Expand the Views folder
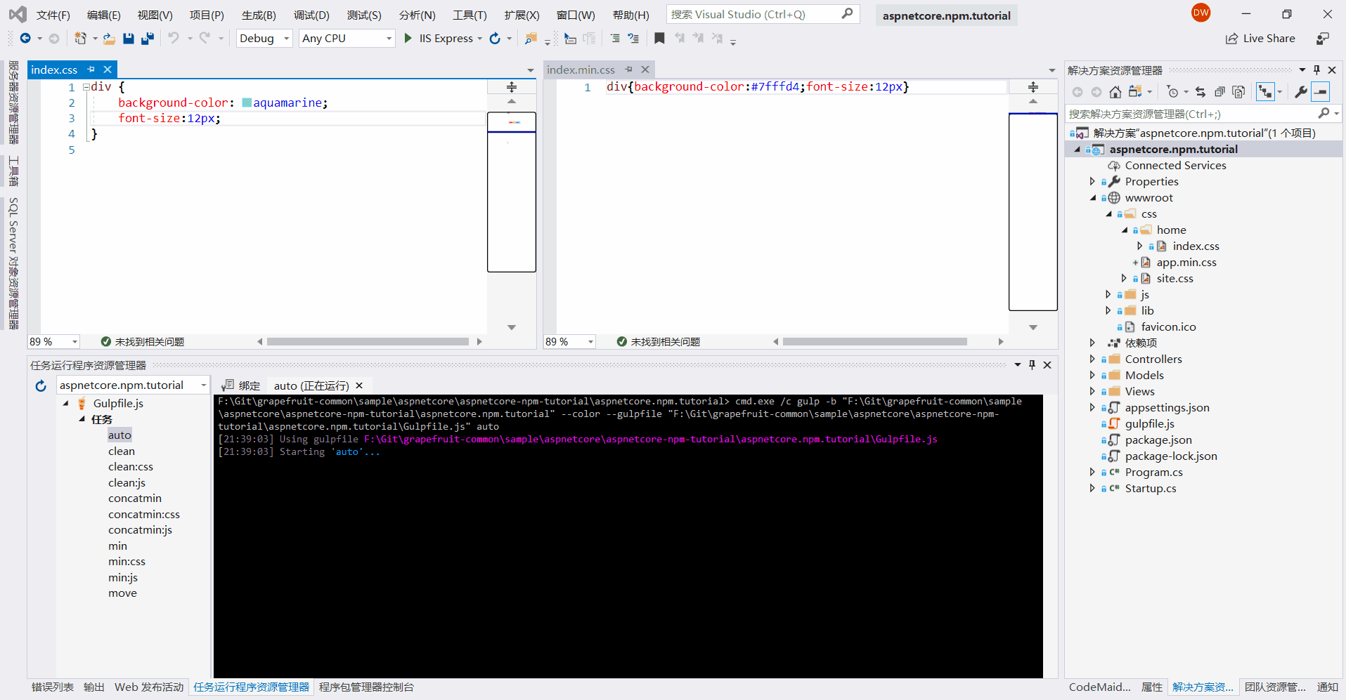The image size is (1346, 700). pyautogui.click(x=1092, y=392)
